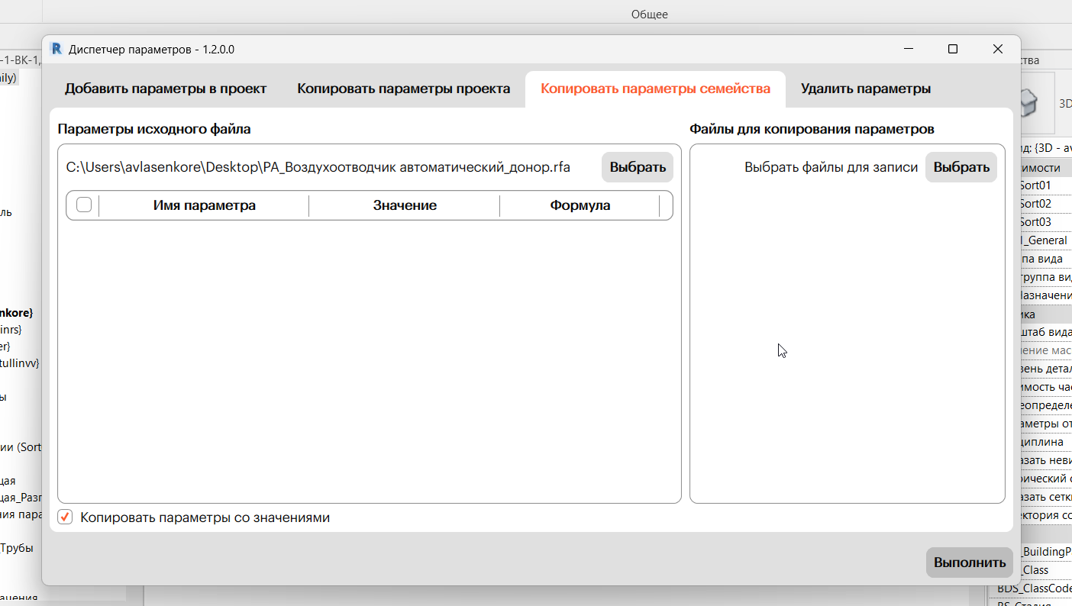The height and width of the screenshot is (606, 1072).
Task: Select the Копировать параметры семейства tab
Action: tap(656, 89)
